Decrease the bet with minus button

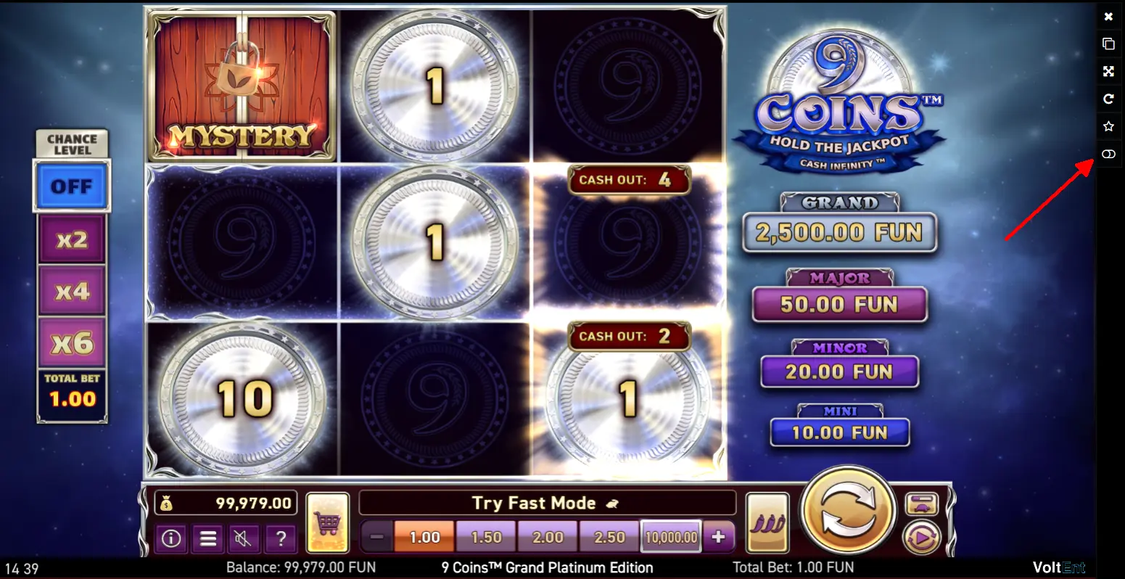[x=376, y=537]
